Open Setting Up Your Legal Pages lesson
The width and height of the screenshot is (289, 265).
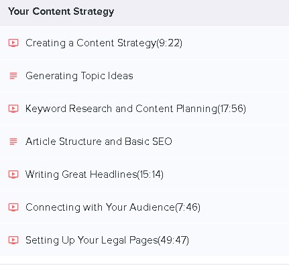coord(144,240)
